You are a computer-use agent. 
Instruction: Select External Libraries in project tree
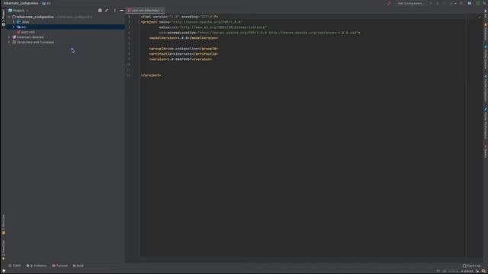(x=30, y=37)
